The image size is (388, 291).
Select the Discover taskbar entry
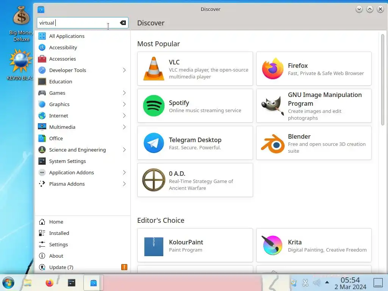[94, 283]
